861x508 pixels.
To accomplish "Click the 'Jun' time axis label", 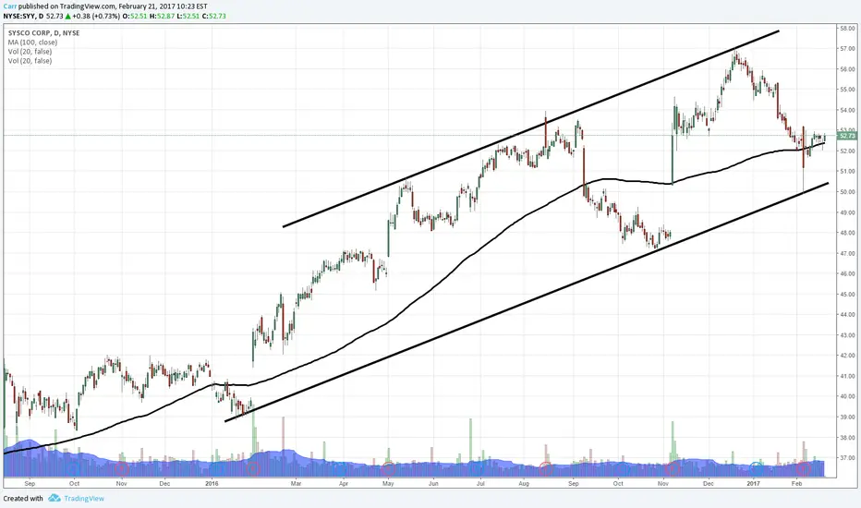I will click(x=433, y=484).
